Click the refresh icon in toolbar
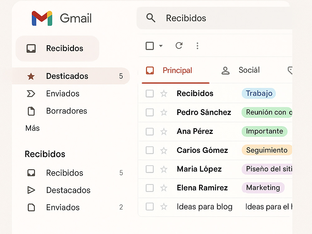This screenshot has width=312, height=234. 179,46
